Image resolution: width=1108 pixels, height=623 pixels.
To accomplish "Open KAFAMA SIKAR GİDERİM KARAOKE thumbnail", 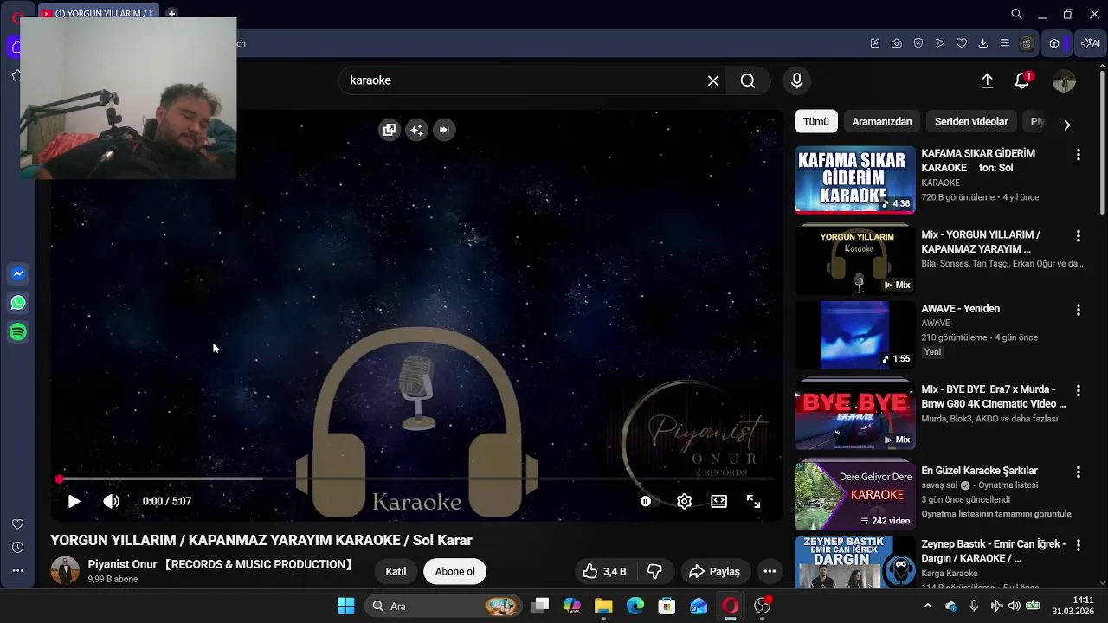I will 854,180.
